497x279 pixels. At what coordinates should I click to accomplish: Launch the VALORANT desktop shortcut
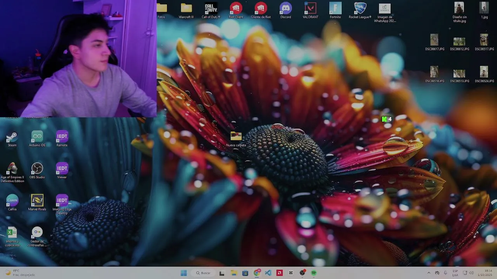pyautogui.click(x=310, y=10)
